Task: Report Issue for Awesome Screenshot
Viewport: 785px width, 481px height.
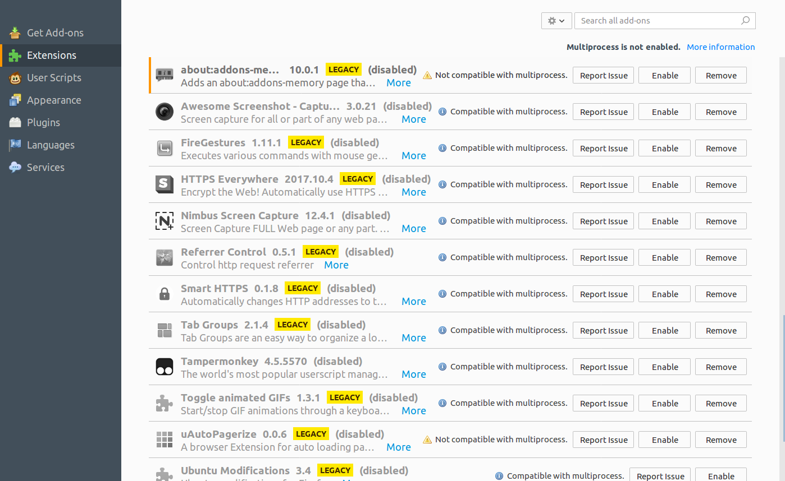Action: click(x=604, y=112)
